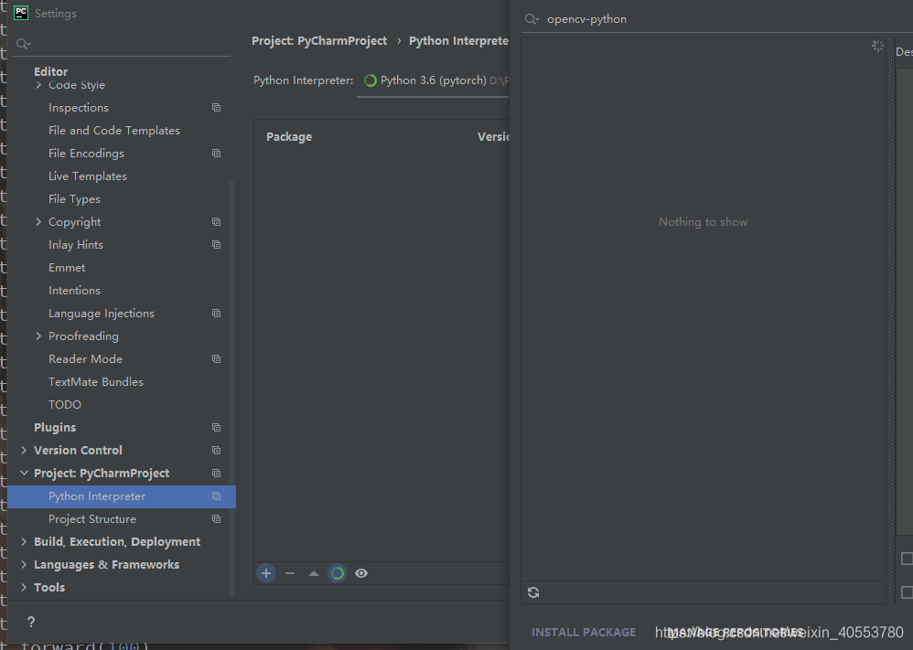Expand the Version Control section

(x=24, y=450)
